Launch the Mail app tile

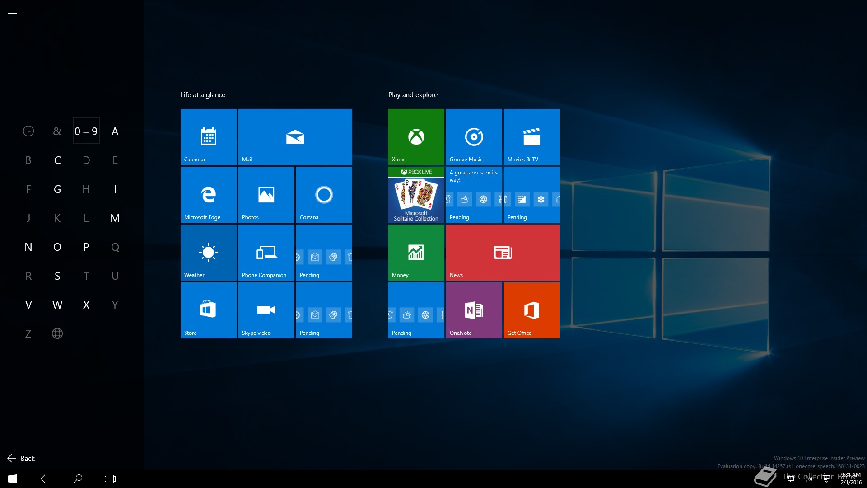point(295,136)
